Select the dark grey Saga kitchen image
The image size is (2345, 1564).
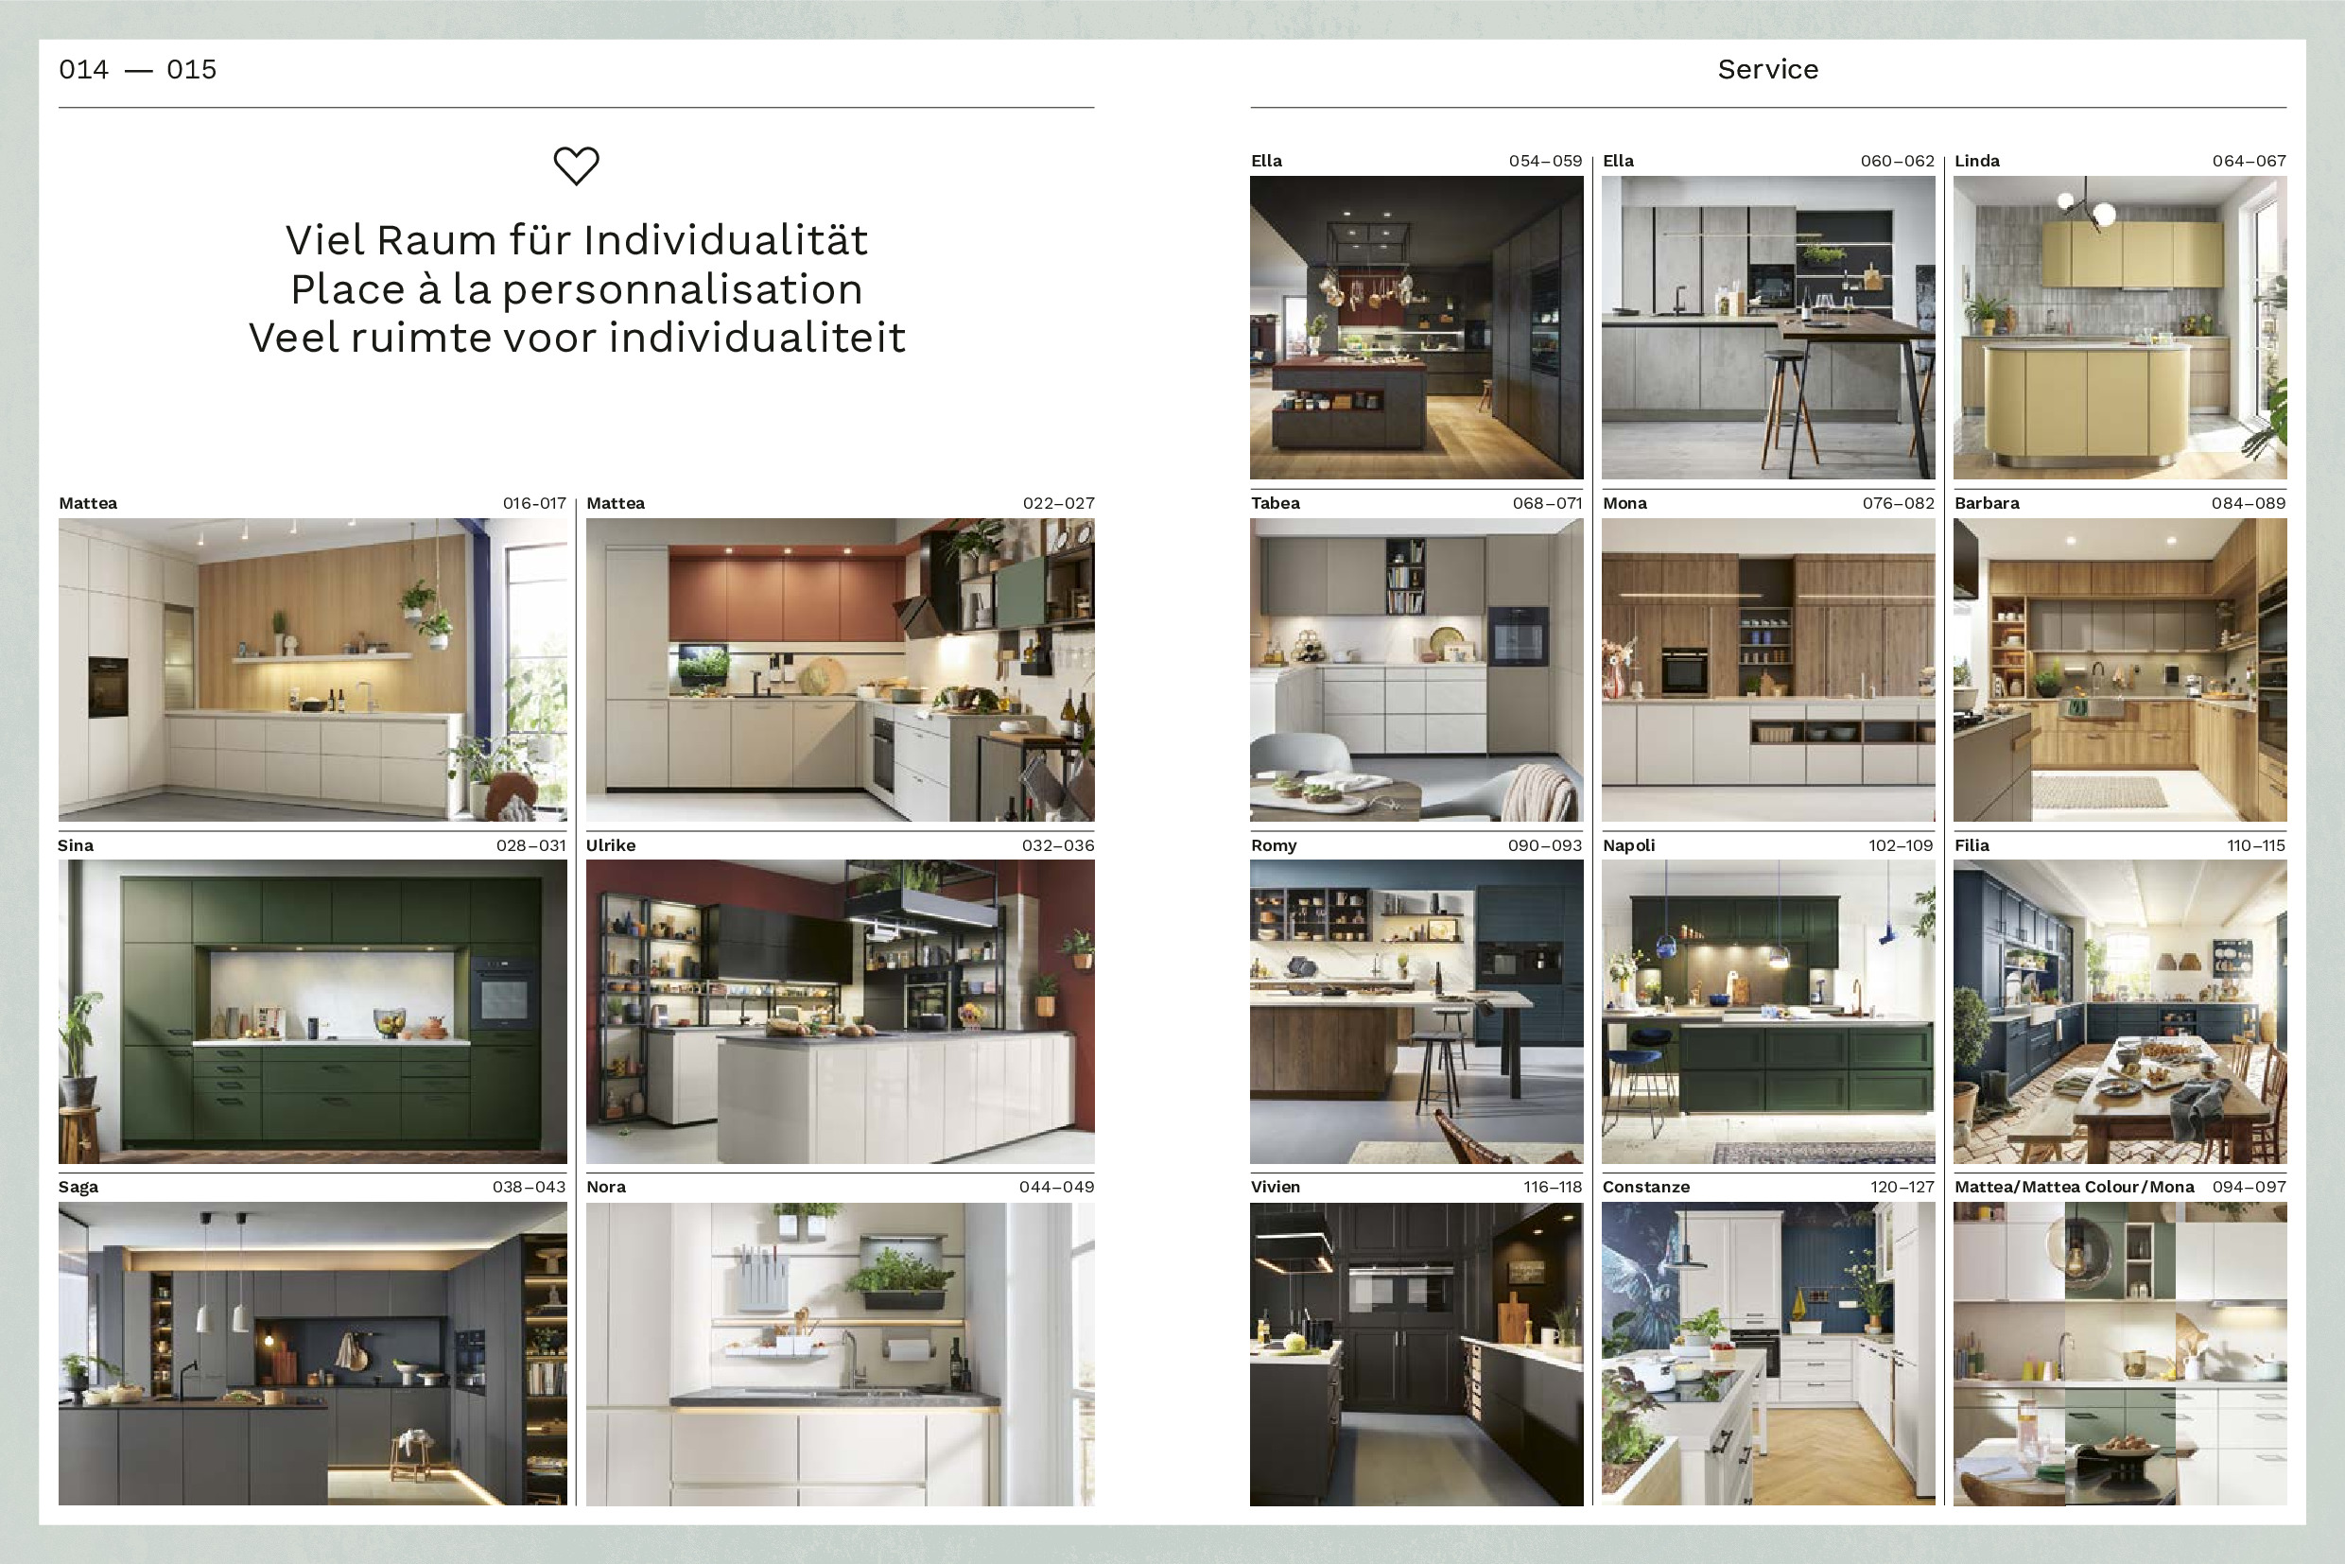click(x=312, y=1353)
